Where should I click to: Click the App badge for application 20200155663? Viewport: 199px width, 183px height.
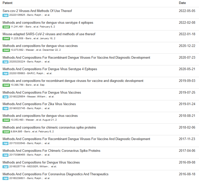(x=5, y=73)
